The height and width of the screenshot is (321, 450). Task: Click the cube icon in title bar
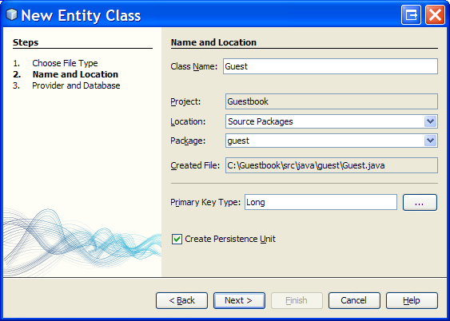[x=11, y=14]
